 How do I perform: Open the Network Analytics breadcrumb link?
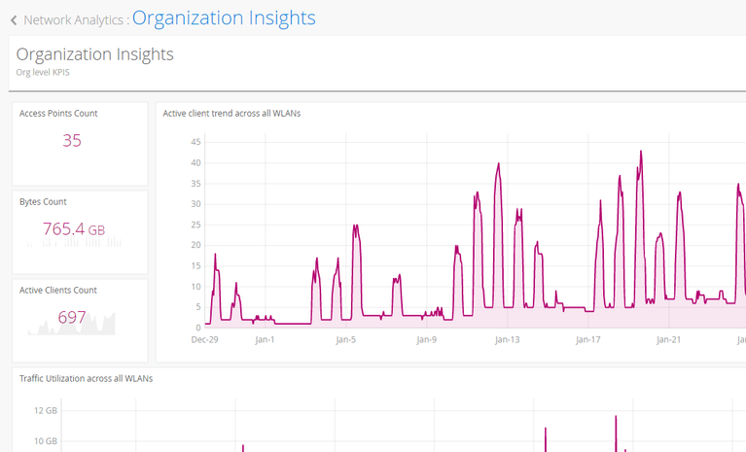pyautogui.click(x=74, y=20)
